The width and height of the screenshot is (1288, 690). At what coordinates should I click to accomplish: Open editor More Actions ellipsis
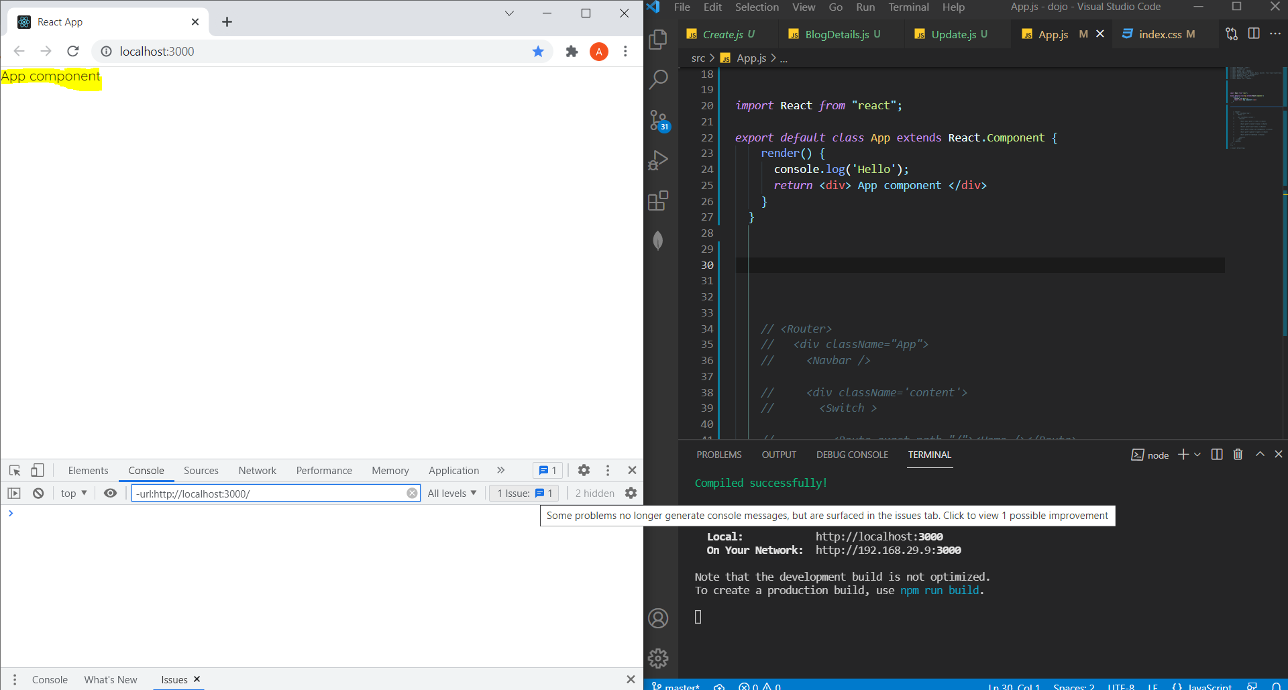(1275, 34)
